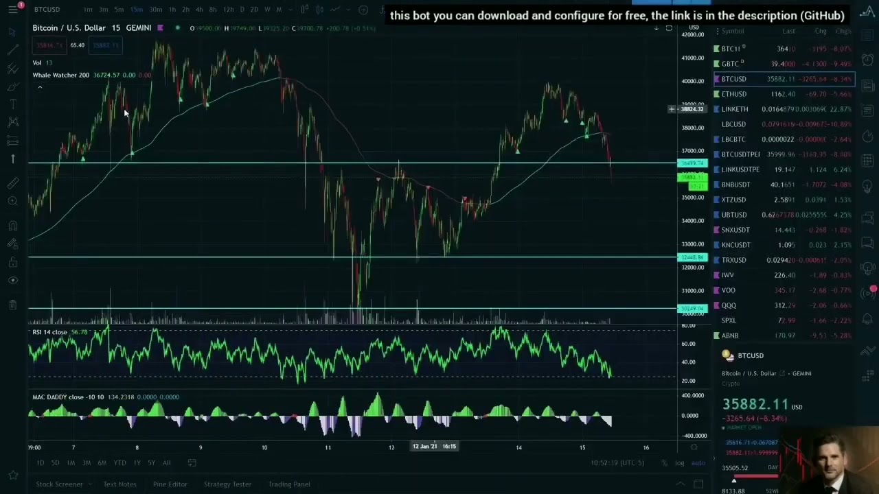Set date range to All
Viewport: 879px width, 494px height.
(166, 463)
